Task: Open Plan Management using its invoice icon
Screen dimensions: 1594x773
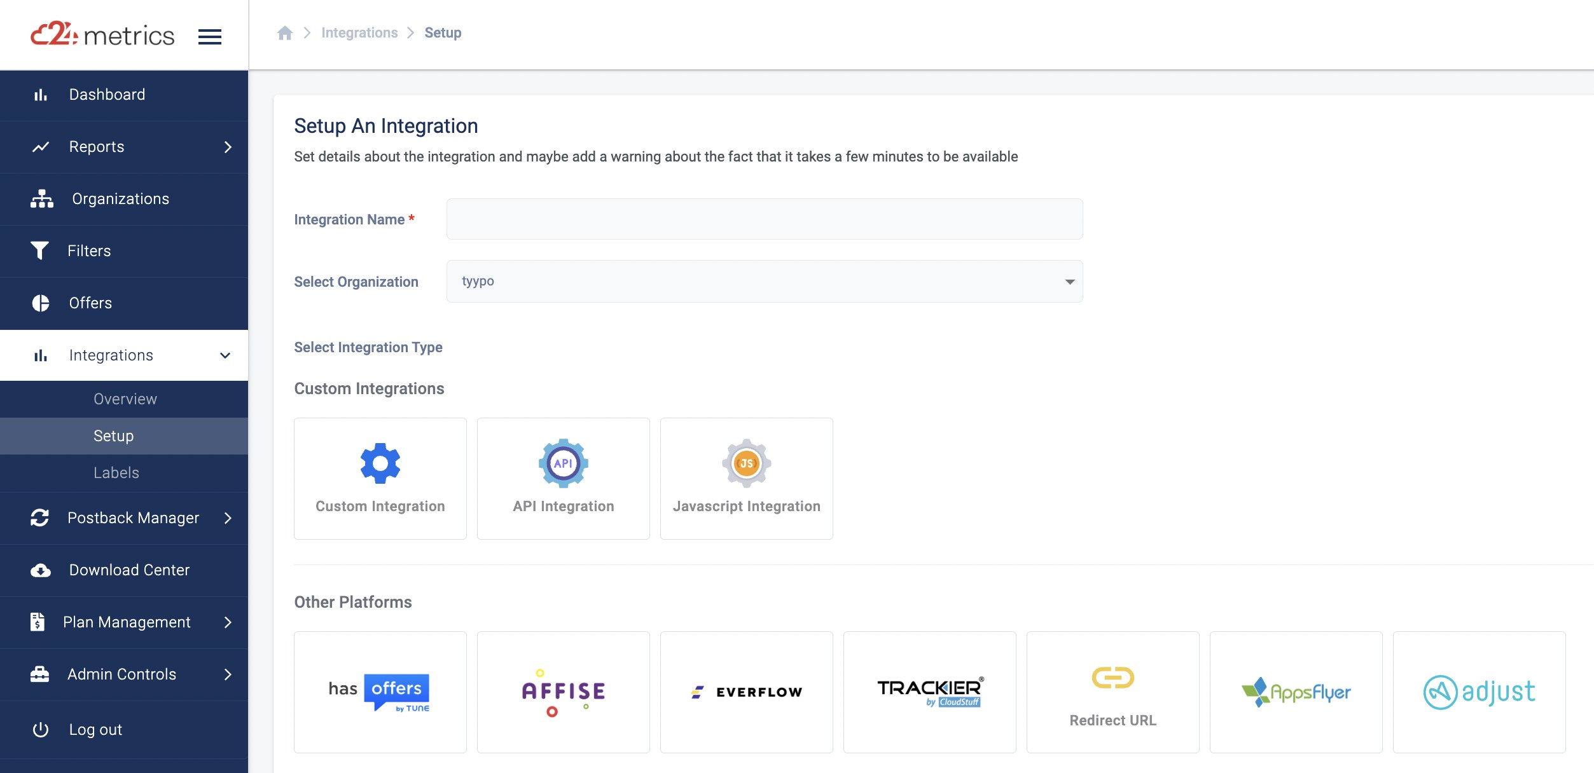Action: [x=39, y=622]
